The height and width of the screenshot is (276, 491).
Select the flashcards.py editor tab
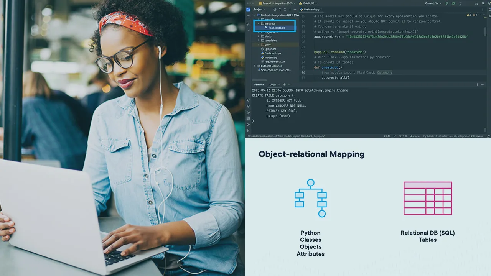tap(311, 10)
